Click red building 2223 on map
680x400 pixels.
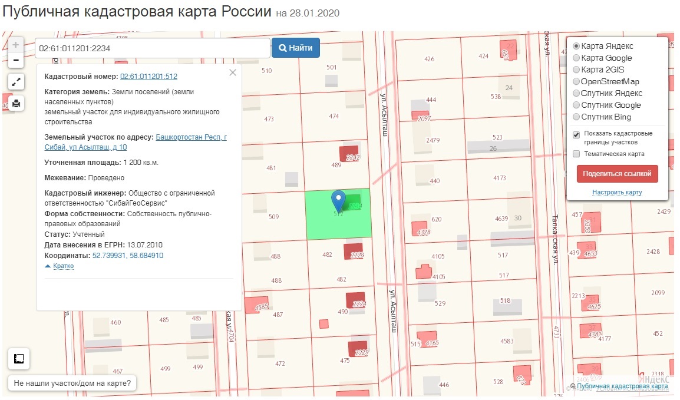pyautogui.click(x=354, y=252)
